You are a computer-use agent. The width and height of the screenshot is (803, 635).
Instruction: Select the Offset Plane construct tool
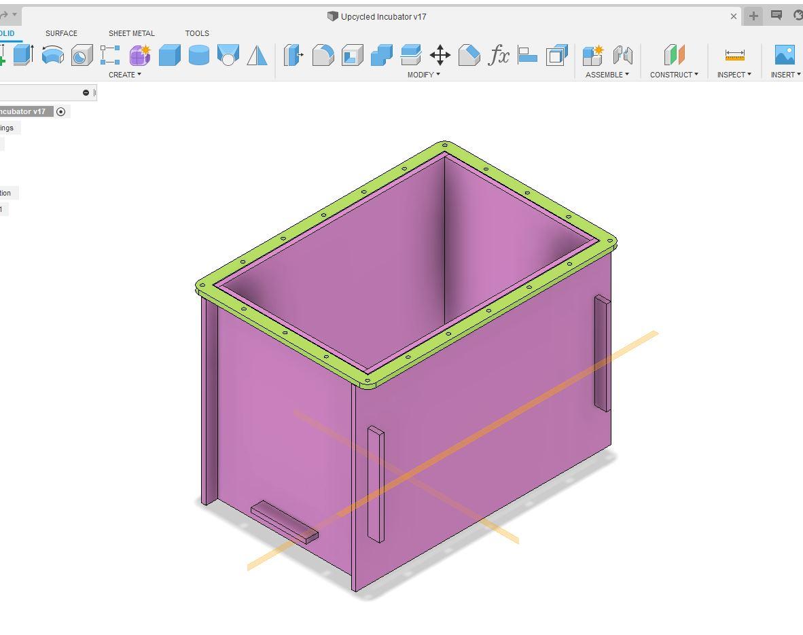674,54
